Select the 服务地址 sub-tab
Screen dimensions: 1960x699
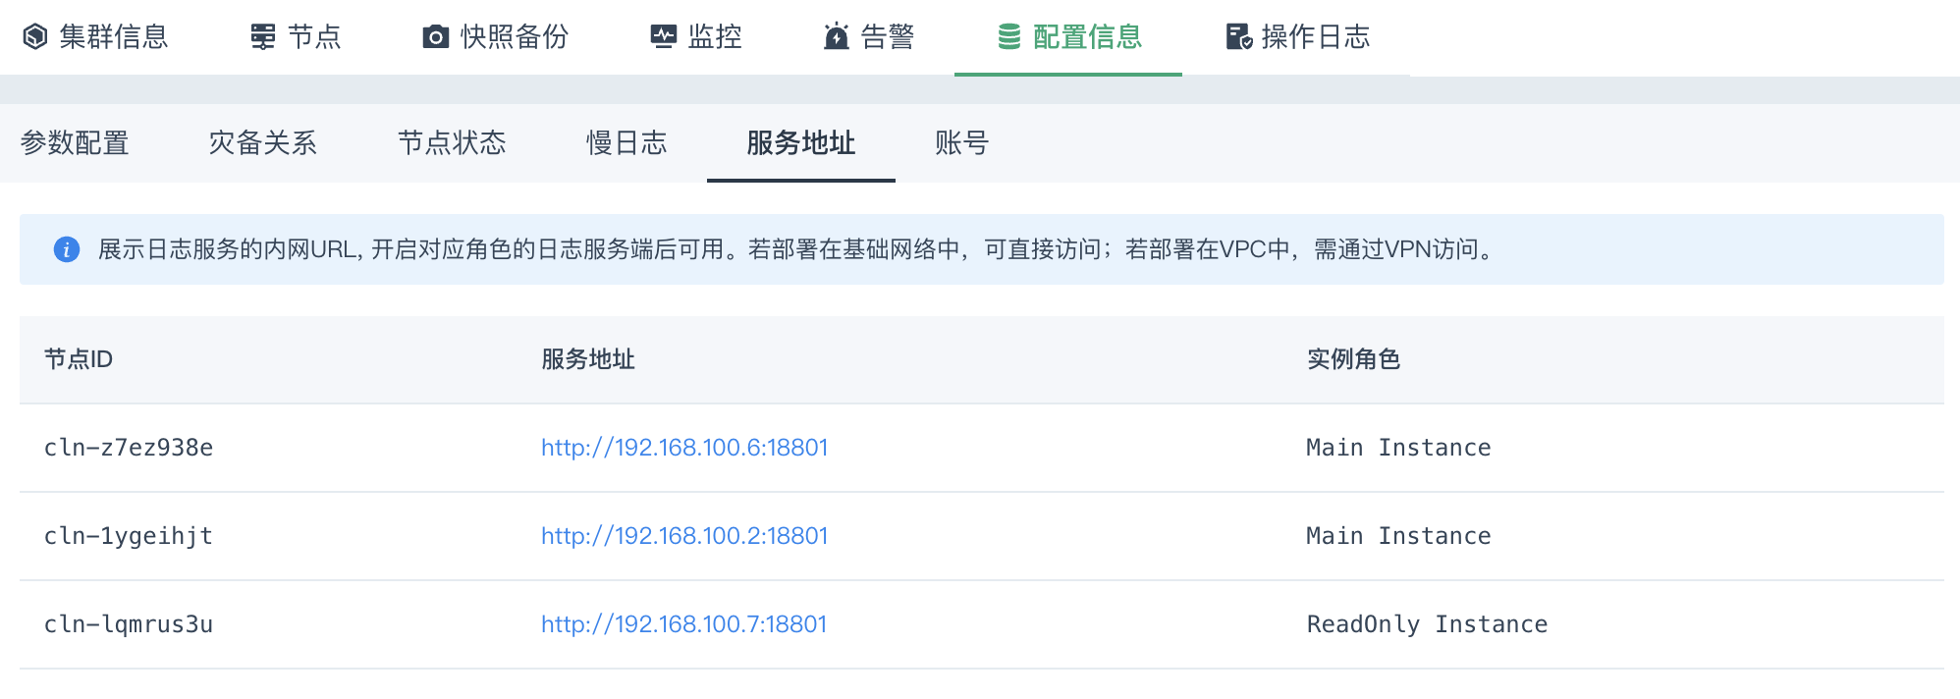(x=801, y=143)
